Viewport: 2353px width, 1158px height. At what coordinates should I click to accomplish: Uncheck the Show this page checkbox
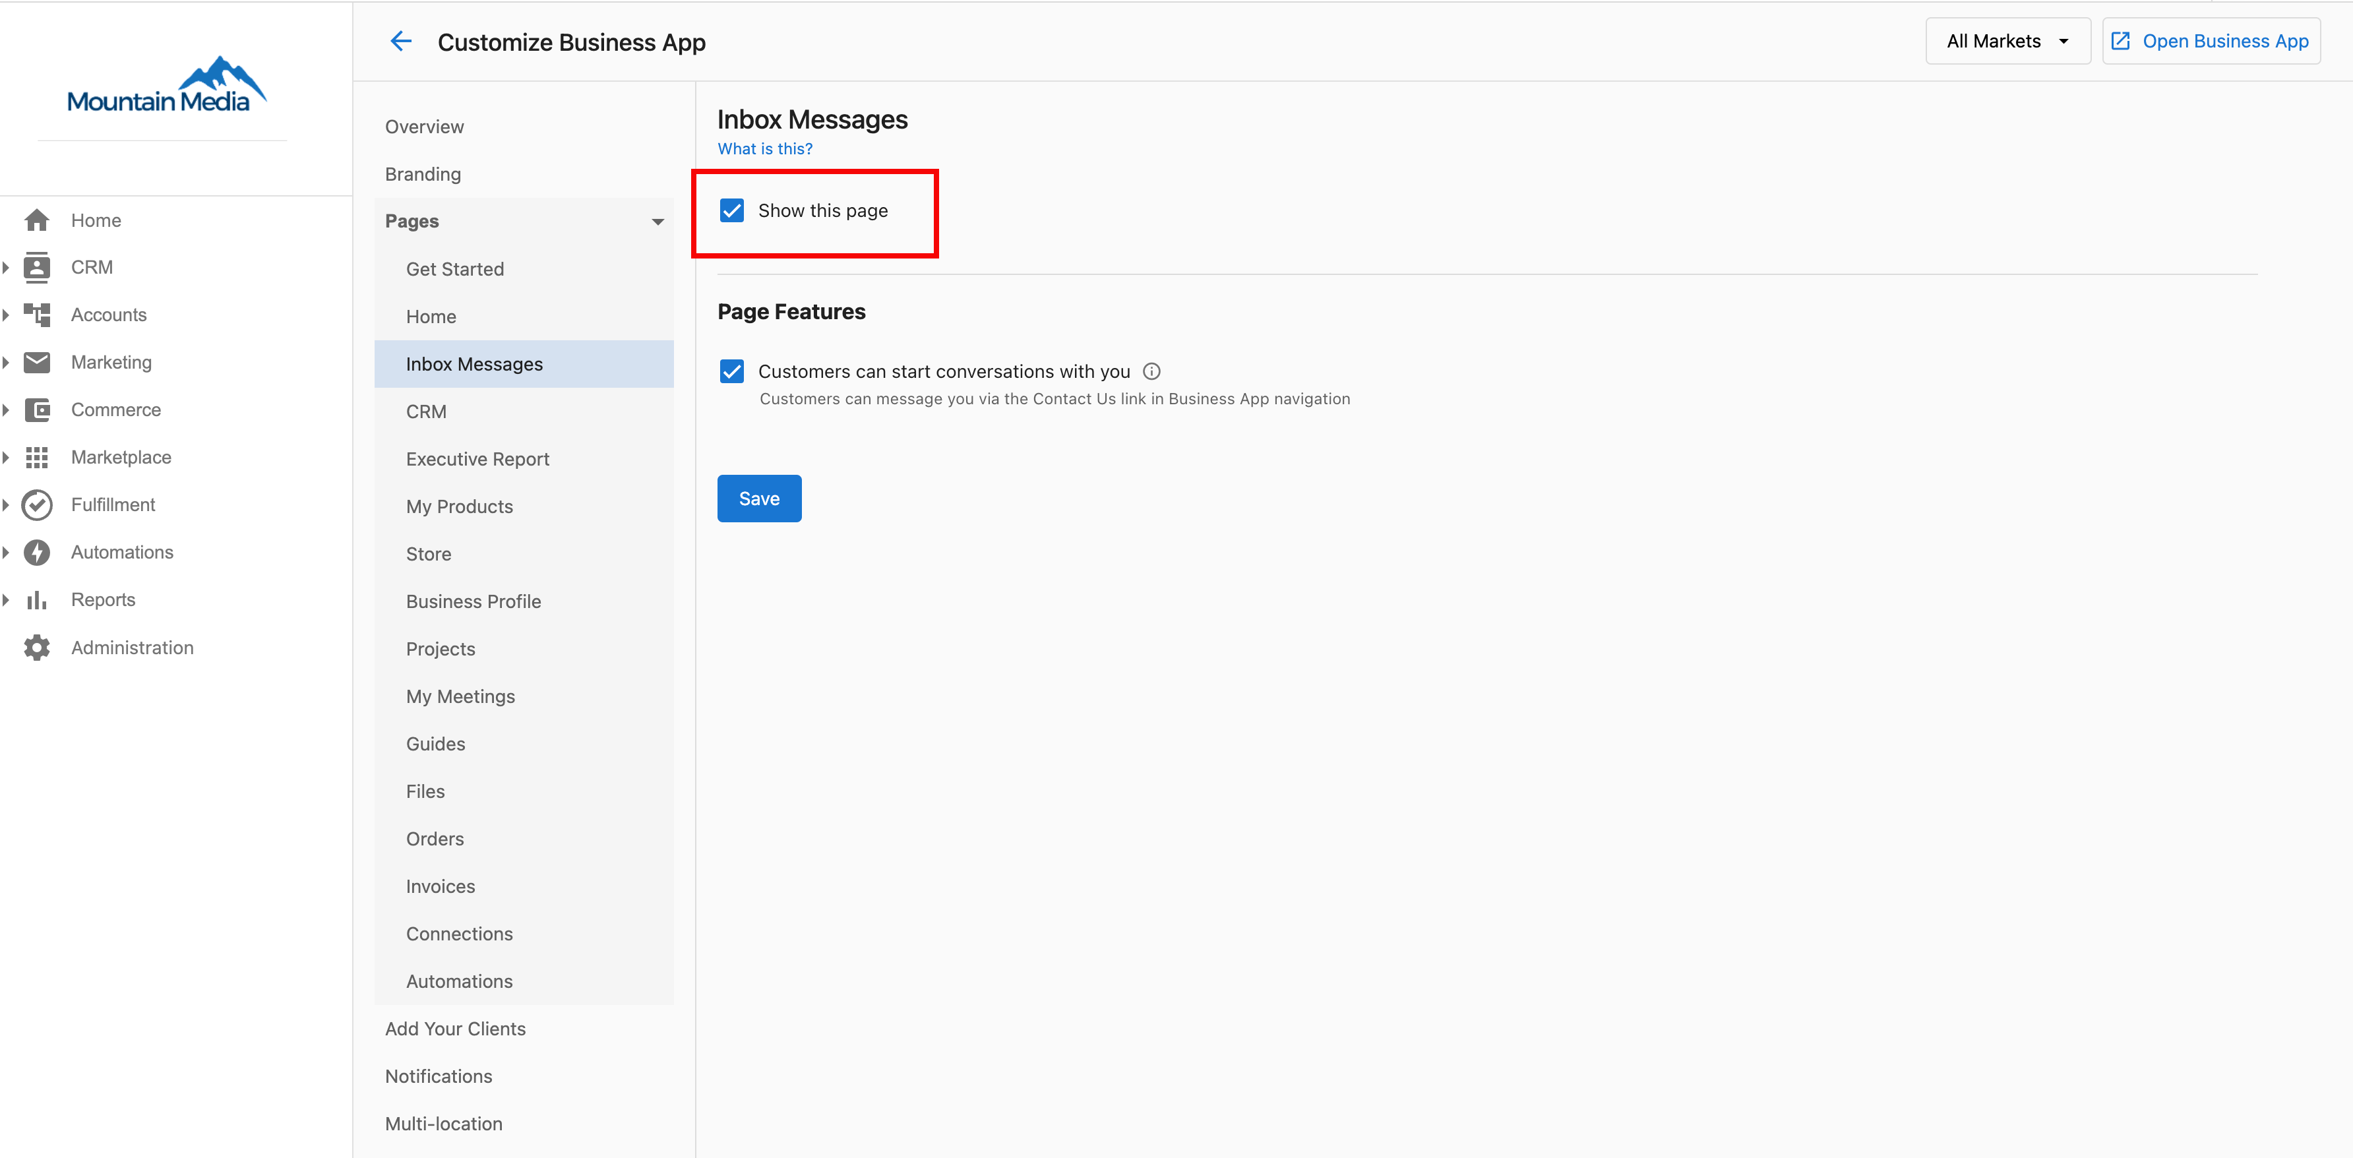point(731,211)
